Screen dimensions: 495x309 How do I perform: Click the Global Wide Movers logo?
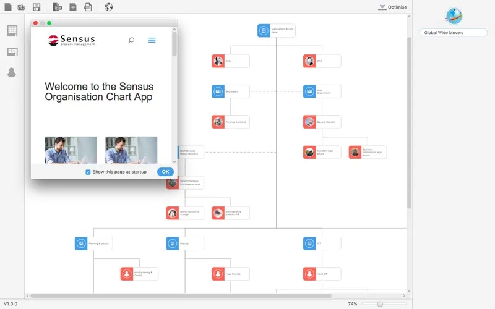point(454,16)
